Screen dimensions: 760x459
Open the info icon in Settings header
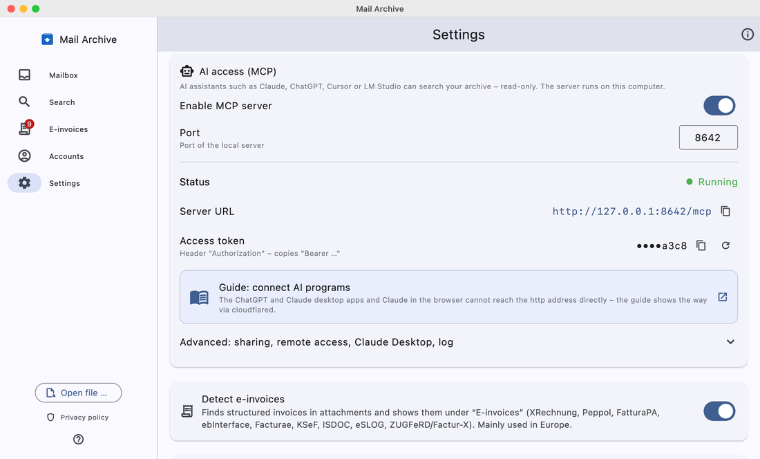click(748, 35)
